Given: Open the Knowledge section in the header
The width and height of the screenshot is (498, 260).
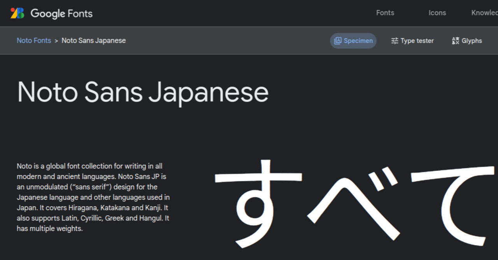Looking at the screenshot, I should click(485, 13).
